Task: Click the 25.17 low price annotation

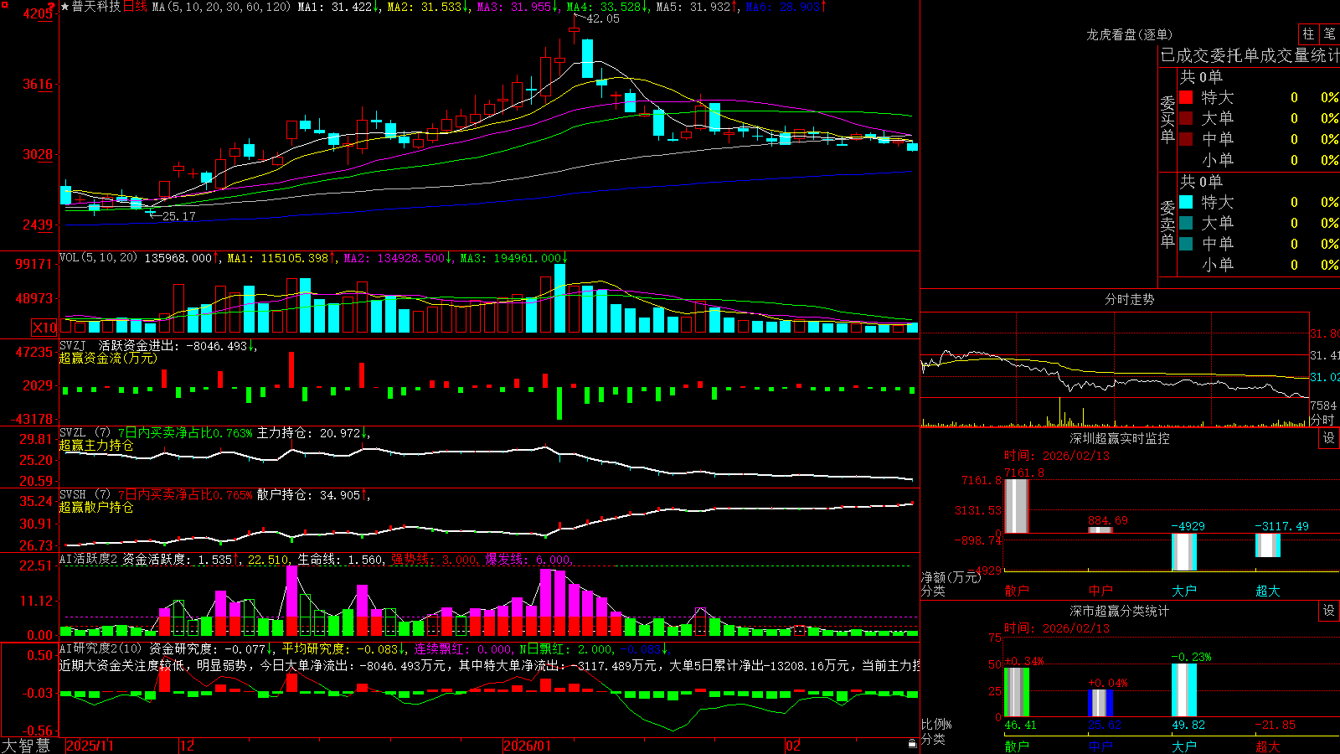Action: [178, 216]
